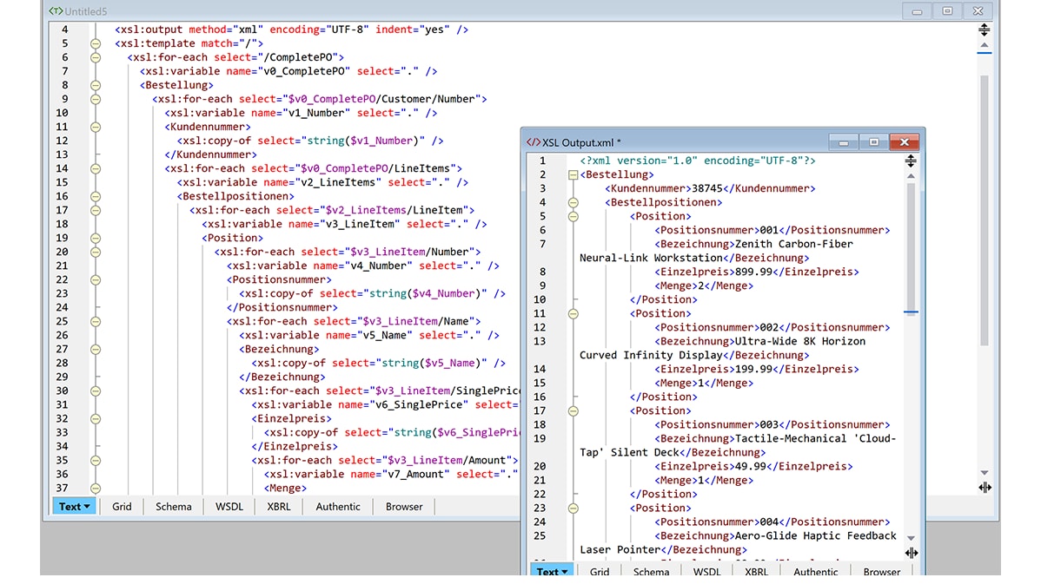This screenshot has width=1041, height=584.
Task: Collapse the Bezeichnung element at line 27
Action: coord(96,350)
